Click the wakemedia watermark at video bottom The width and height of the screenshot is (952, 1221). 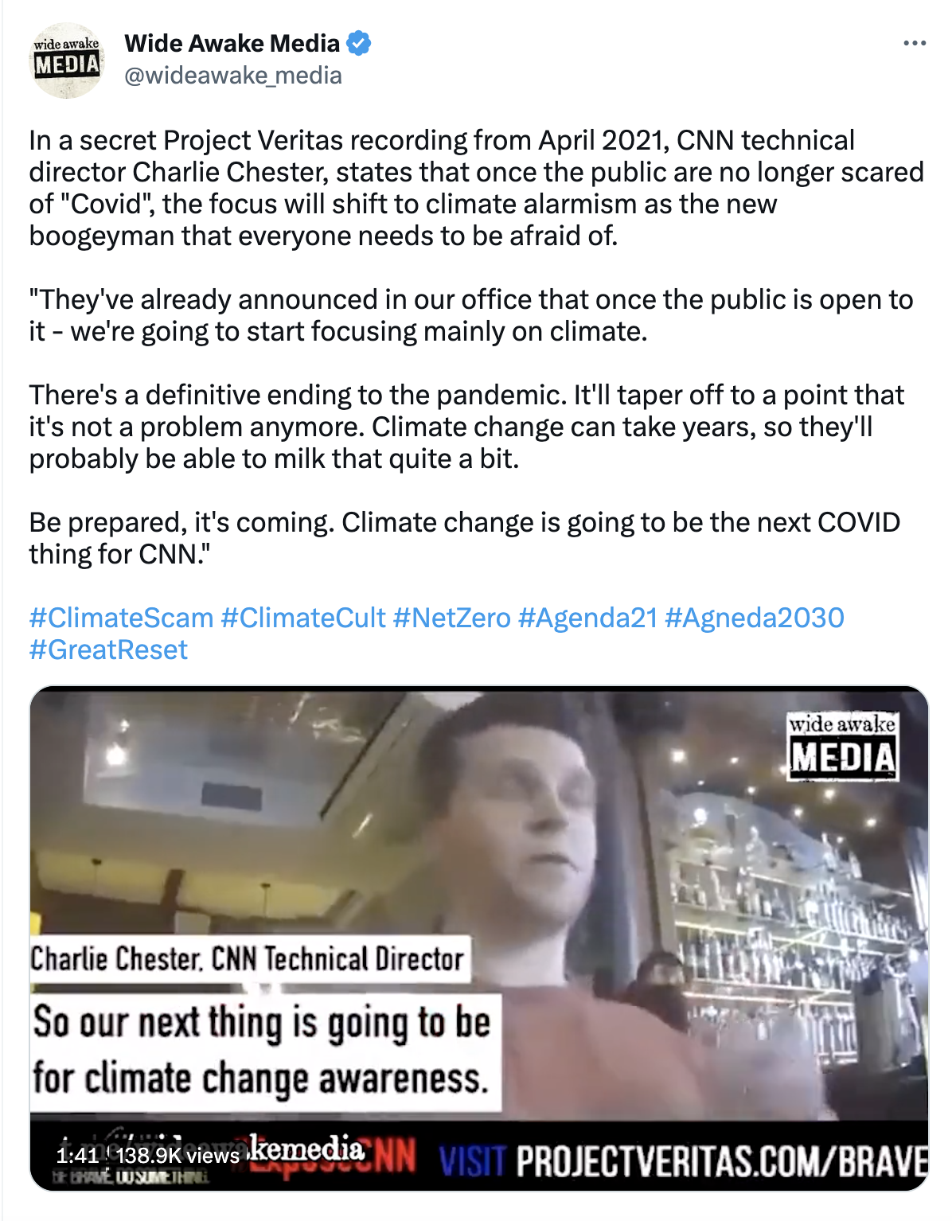pyautogui.click(x=306, y=1149)
